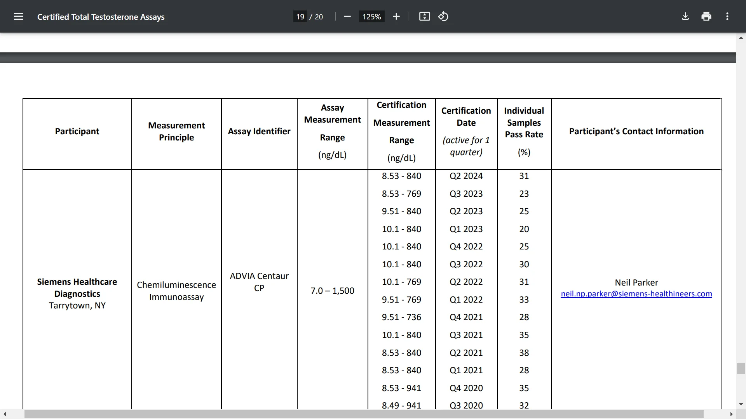Rotate the document counterclockwise
Screen dimensions: 746x419
click(443, 16)
